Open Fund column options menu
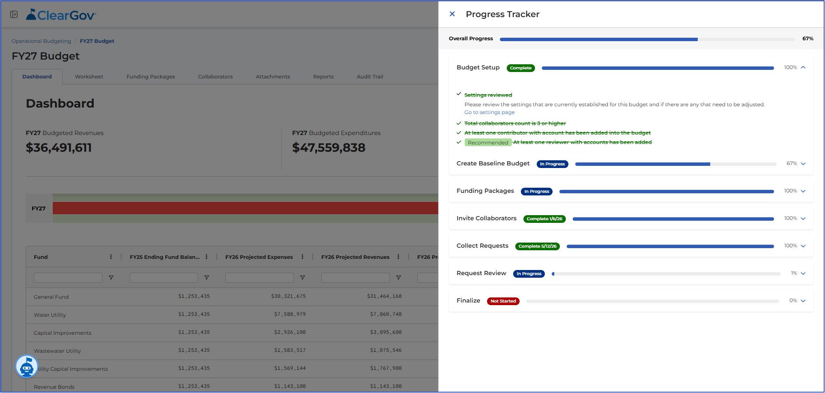 pos(111,257)
